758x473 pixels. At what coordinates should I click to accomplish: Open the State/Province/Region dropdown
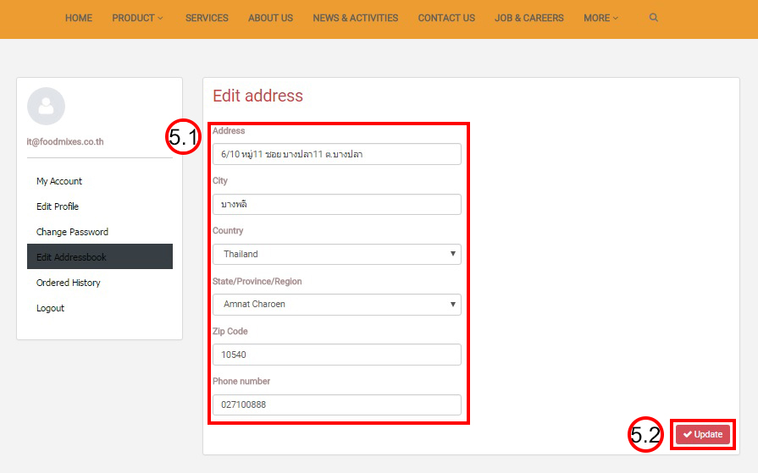coord(337,305)
